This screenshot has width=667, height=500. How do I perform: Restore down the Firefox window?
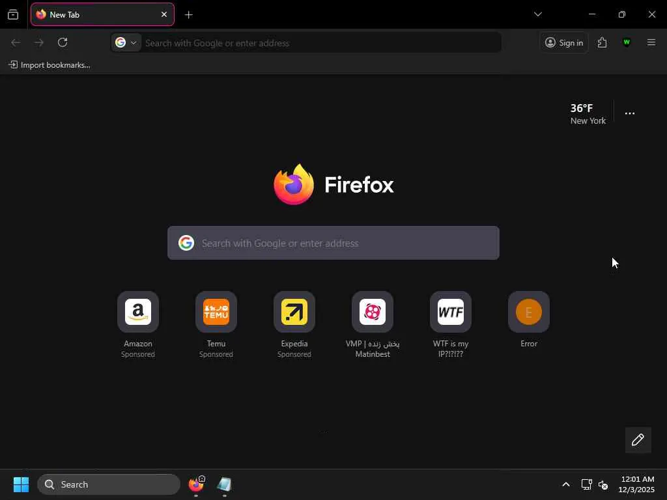[x=621, y=14]
